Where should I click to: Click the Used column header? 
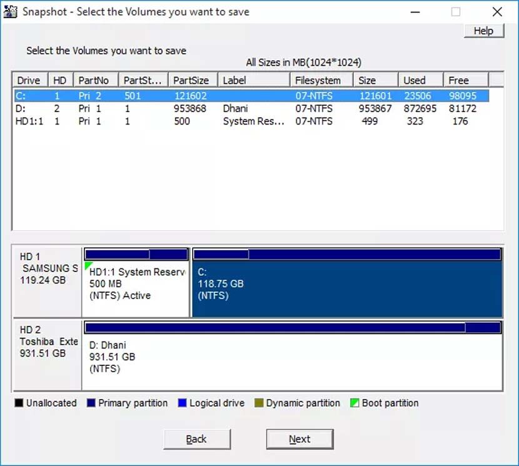point(421,80)
